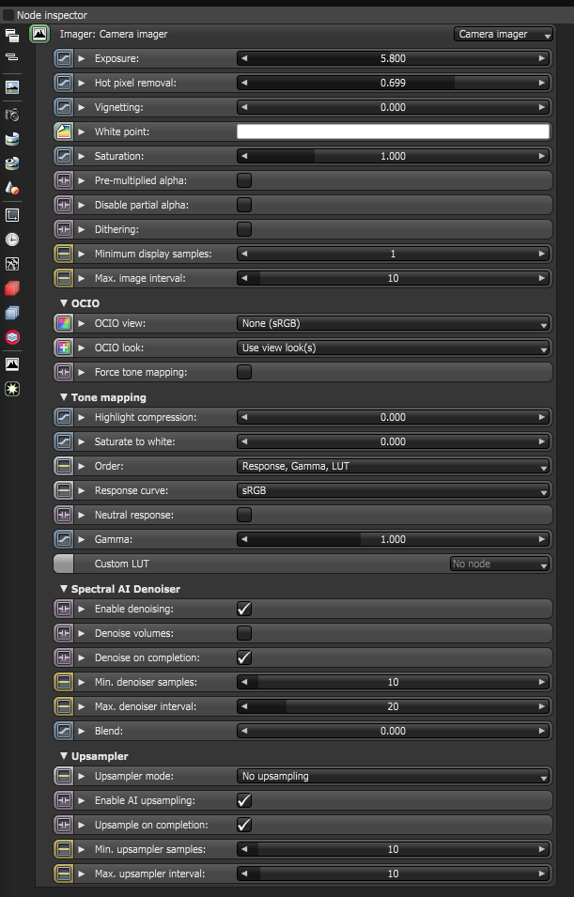This screenshot has height=897, width=574.
Task: Turn off Enable denoising checkbox
Action: 244,609
